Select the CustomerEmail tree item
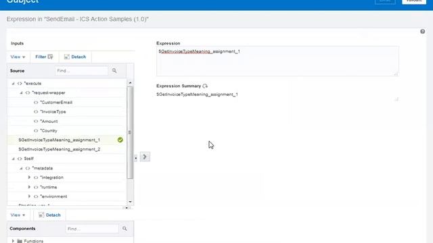This screenshot has width=433, height=243. pyautogui.click(x=56, y=103)
